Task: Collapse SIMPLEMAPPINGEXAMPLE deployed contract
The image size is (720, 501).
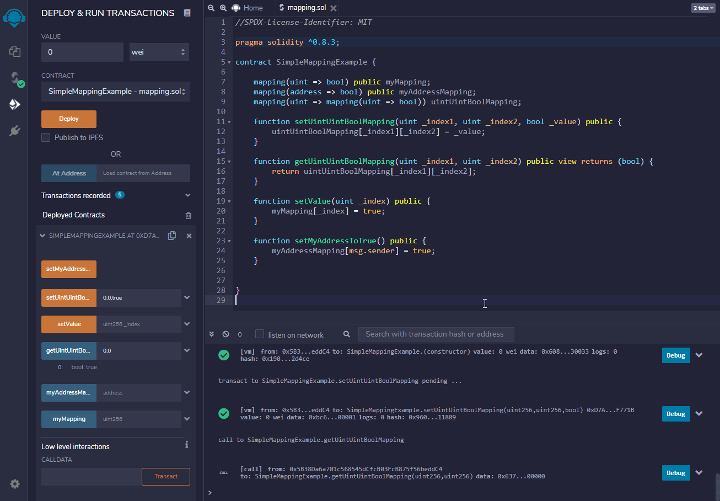Action: [42, 236]
